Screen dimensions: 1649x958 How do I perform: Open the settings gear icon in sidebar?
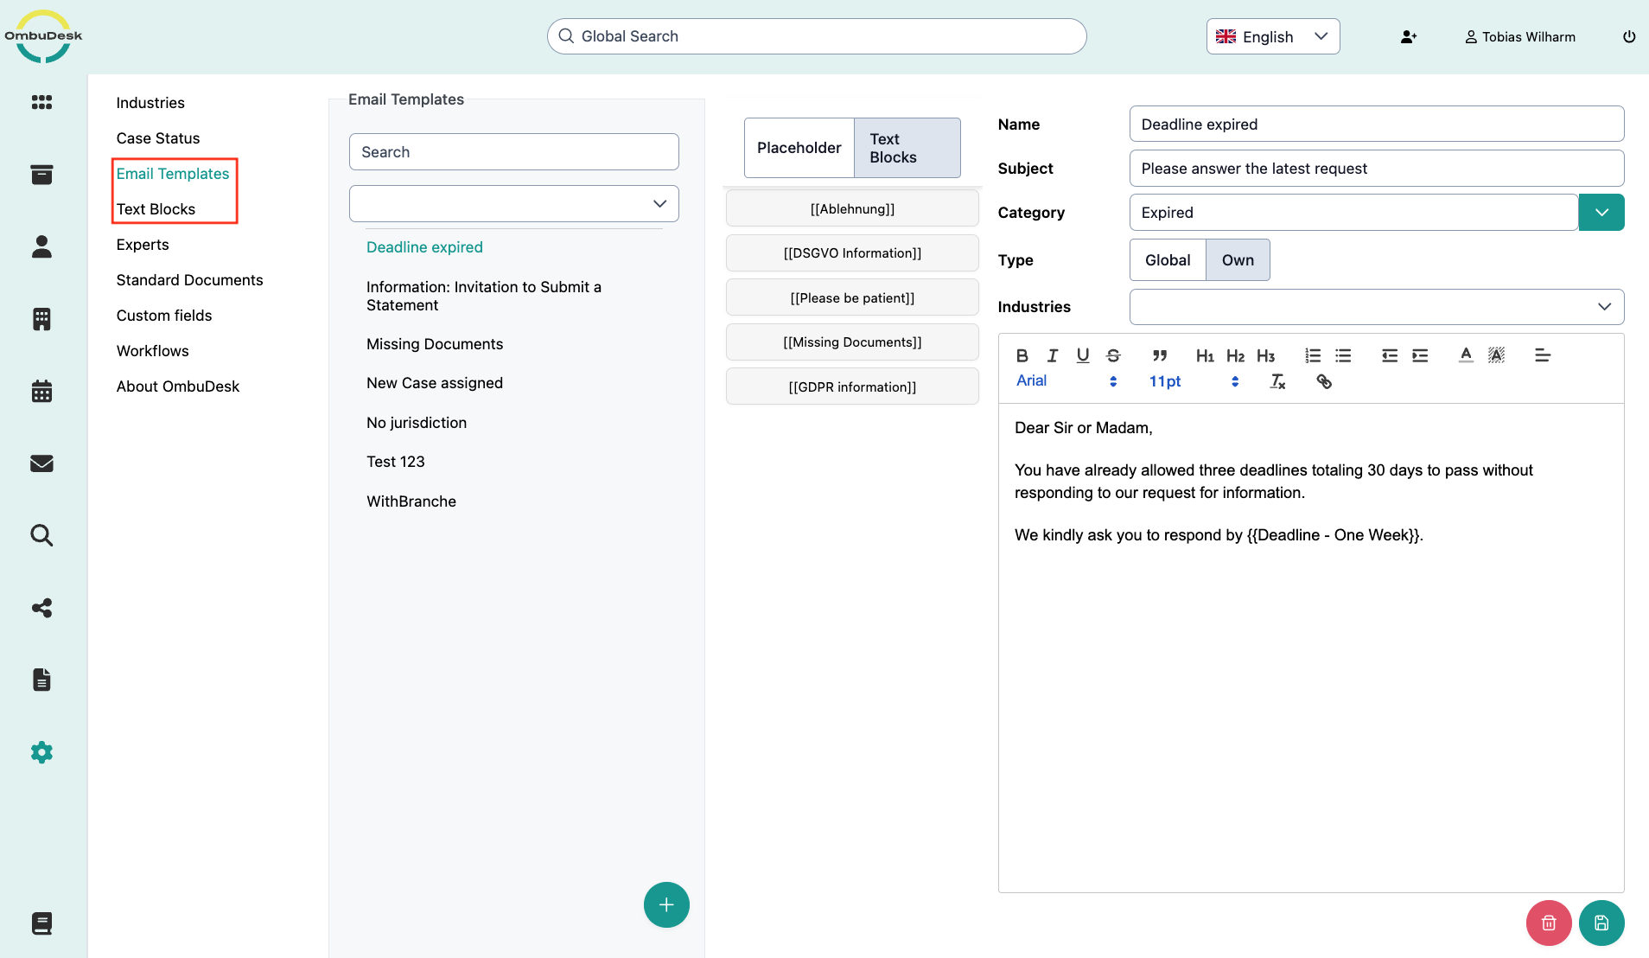(41, 752)
